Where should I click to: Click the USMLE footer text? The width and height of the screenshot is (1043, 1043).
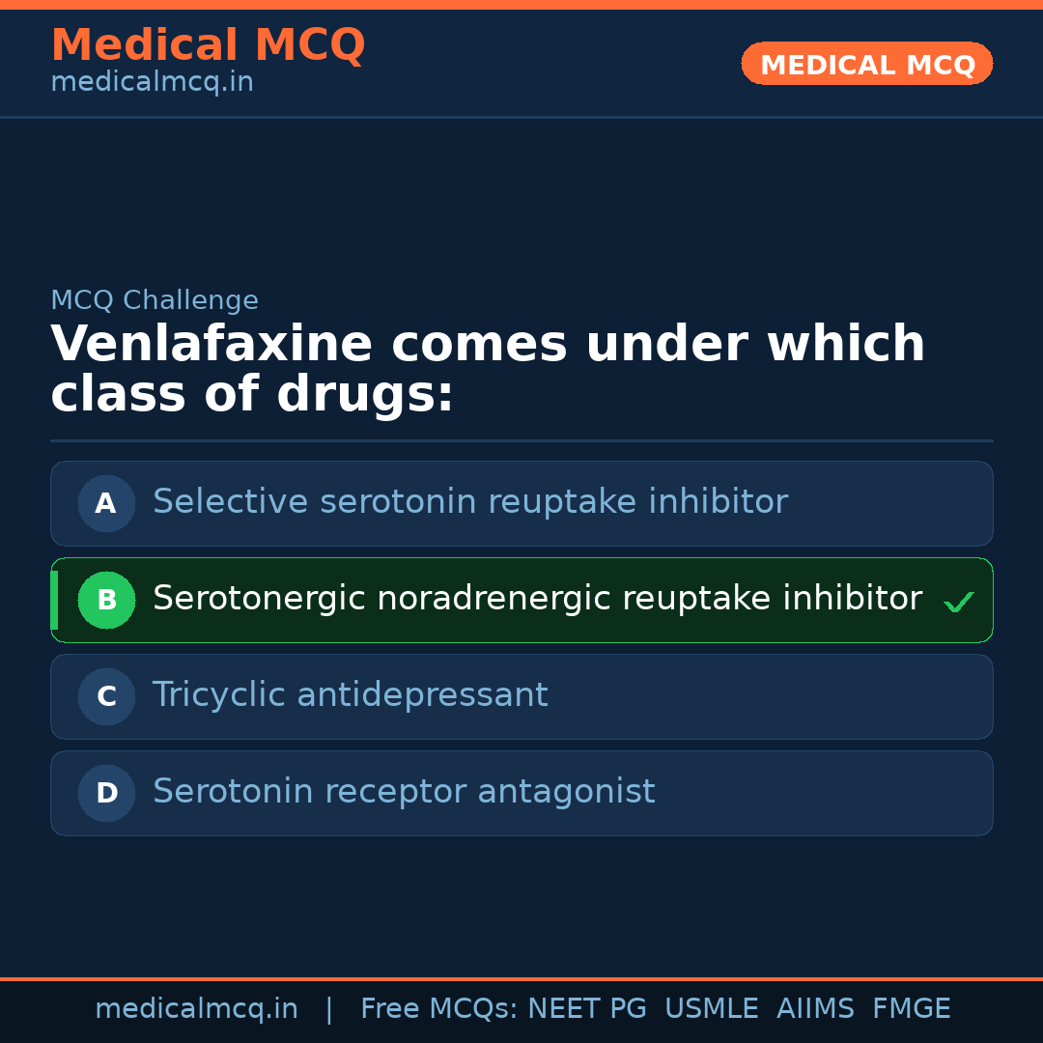(712, 1009)
